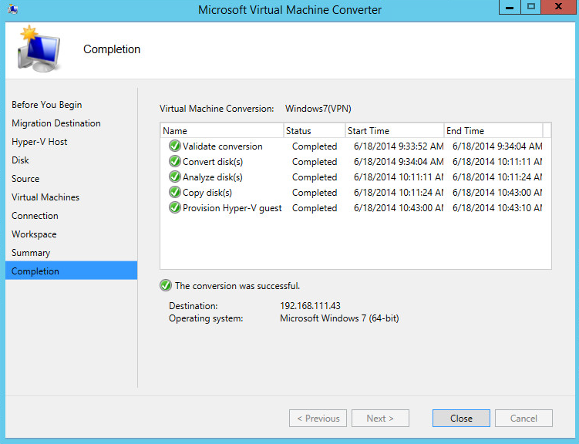Sort by the Status column header

(x=315, y=130)
